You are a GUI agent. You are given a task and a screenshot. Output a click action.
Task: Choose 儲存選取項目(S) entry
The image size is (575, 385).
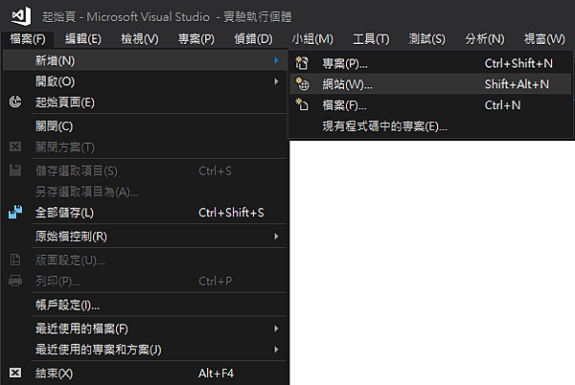tap(145, 170)
